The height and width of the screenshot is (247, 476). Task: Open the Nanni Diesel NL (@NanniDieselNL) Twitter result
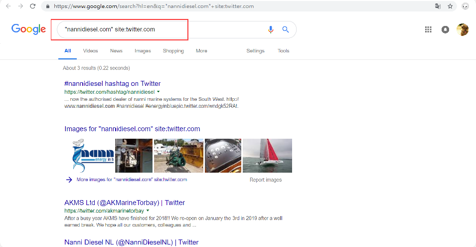coord(132,242)
